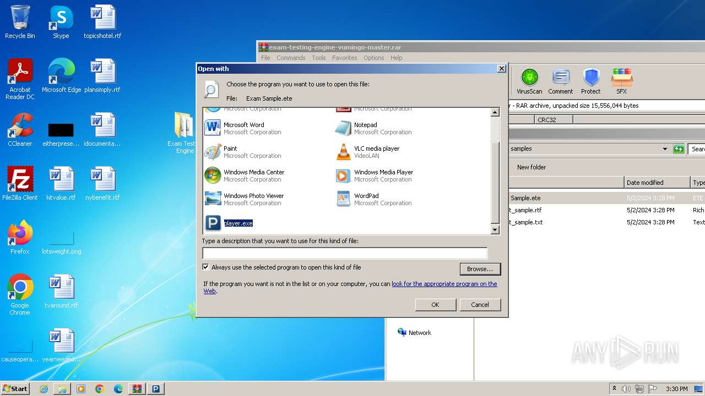The height and width of the screenshot is (396, 705).
Task: Choose Notepad from the program list
Action: (373, 128)
